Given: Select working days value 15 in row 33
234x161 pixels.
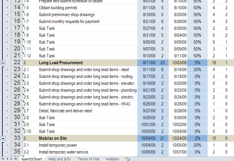Looking at the screenshot, I should coord(214,138).
